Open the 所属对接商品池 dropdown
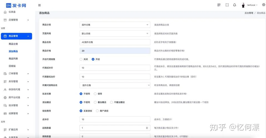Screen dimensions: 266x138 [115, 85]
